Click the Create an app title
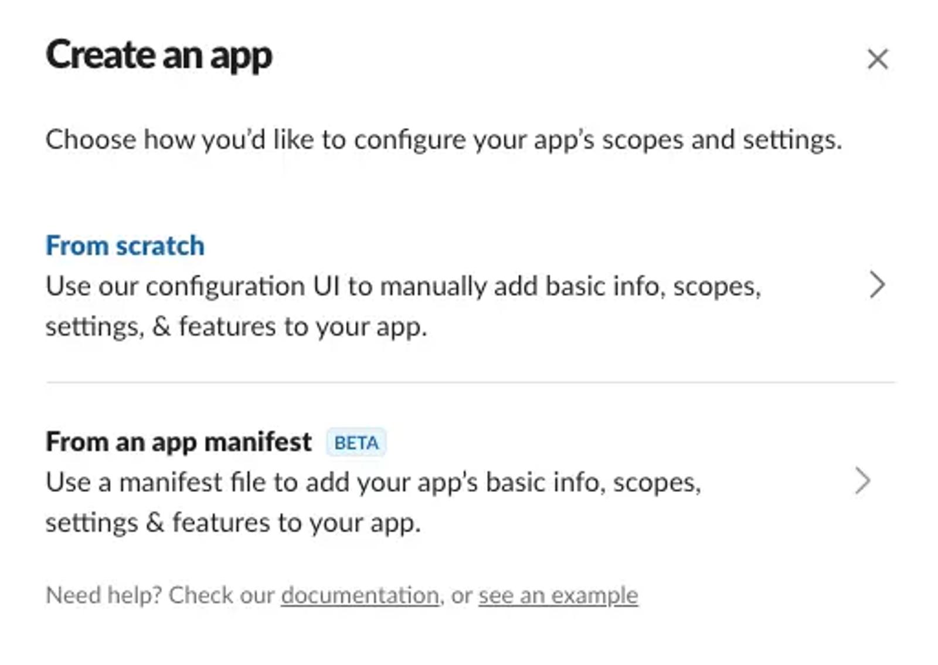Image resolution: width=938 pixels, height=665 pixels. coord(159,56)
